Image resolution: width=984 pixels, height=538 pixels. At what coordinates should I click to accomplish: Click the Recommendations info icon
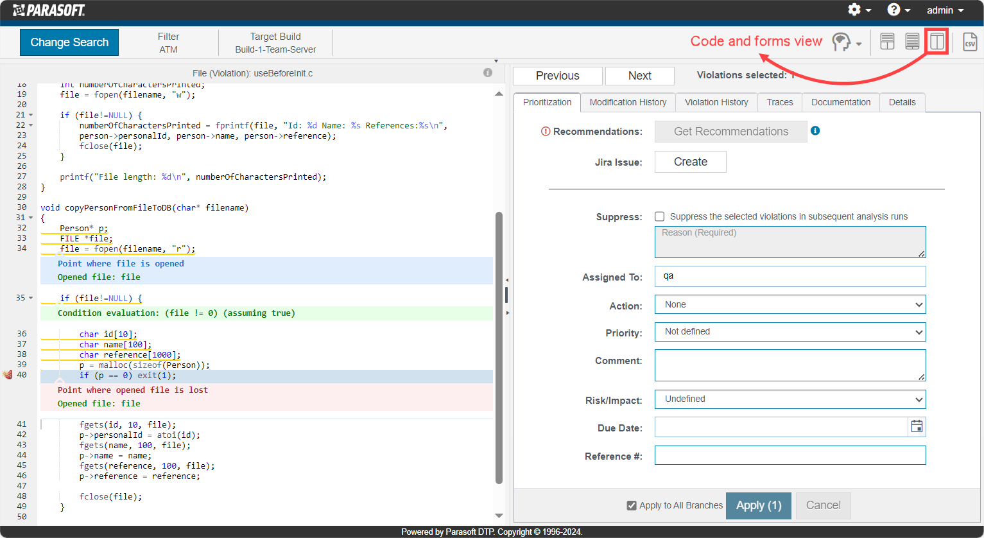815,130
